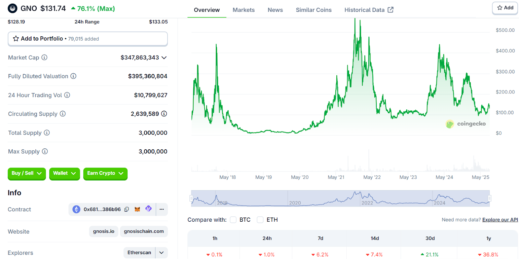Open the gnosischain.com website link
519x259 pixels.
click(144, 231)
